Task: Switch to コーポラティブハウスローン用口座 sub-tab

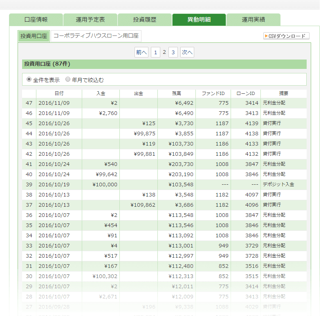Action: click(96, 36)
